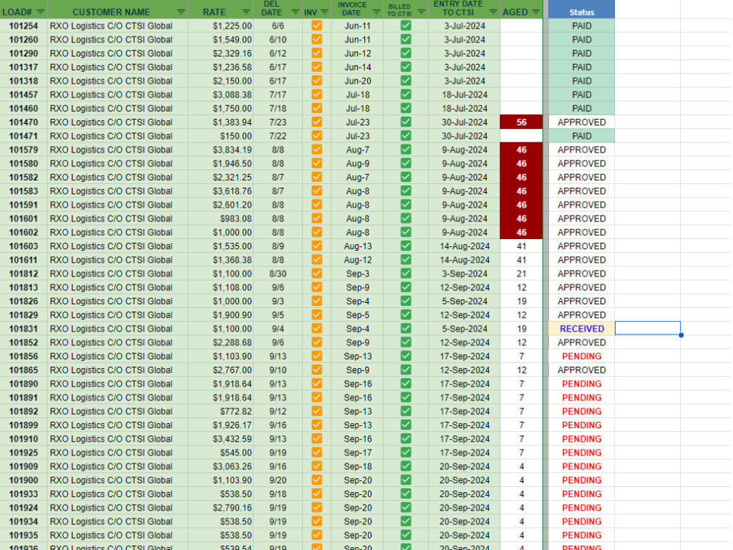Open the DEL DATE column filter
This screenshot has width=733, height=550.
pyautogui.click(x=295, y=12)
